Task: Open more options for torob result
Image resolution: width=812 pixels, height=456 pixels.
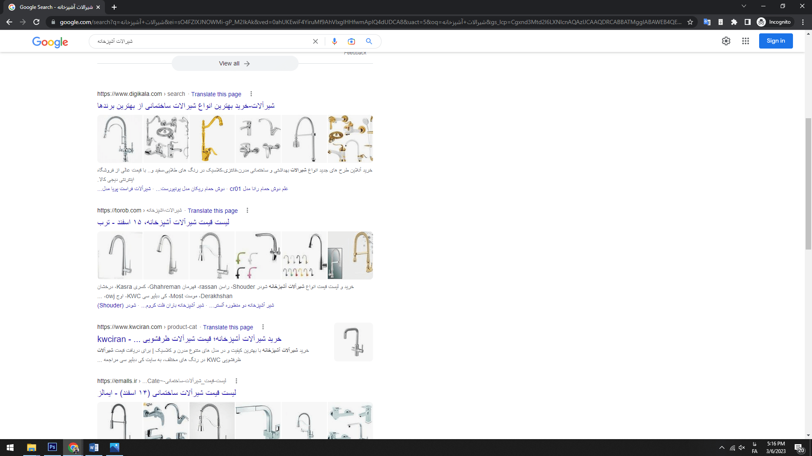Action: pos(247,210)
